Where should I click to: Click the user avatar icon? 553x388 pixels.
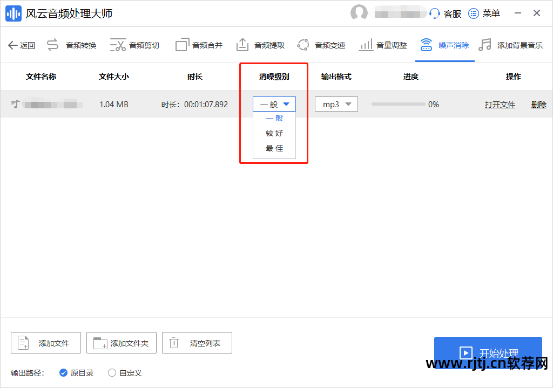coord(359,13)
